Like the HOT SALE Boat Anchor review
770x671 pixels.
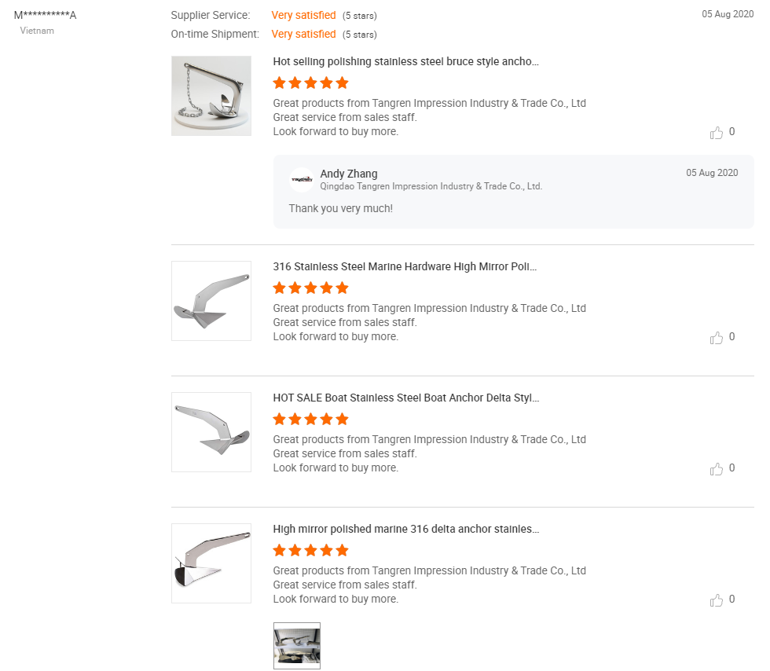tap(717, 469)
